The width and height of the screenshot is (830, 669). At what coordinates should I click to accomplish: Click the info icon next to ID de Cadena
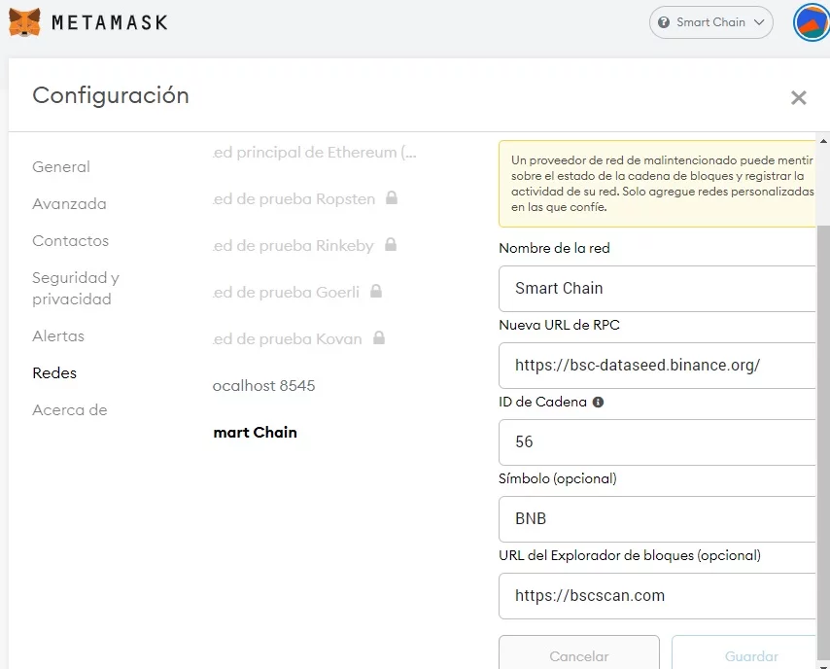click(x=598, y=402)
